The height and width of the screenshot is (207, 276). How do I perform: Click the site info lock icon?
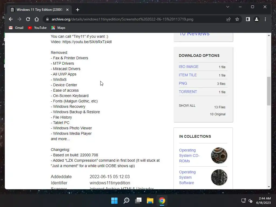[x=47, y=19]
